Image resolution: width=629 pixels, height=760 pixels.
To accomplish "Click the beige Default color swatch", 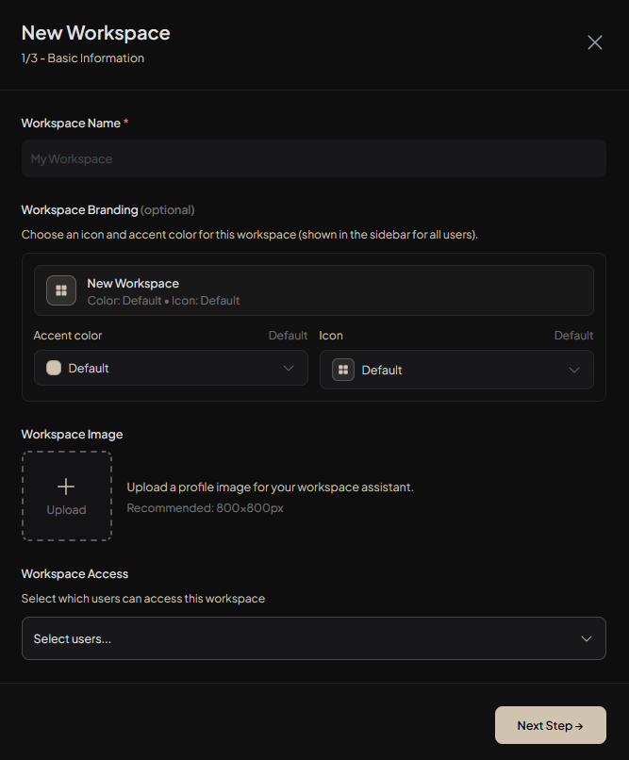I will point(54,368).
